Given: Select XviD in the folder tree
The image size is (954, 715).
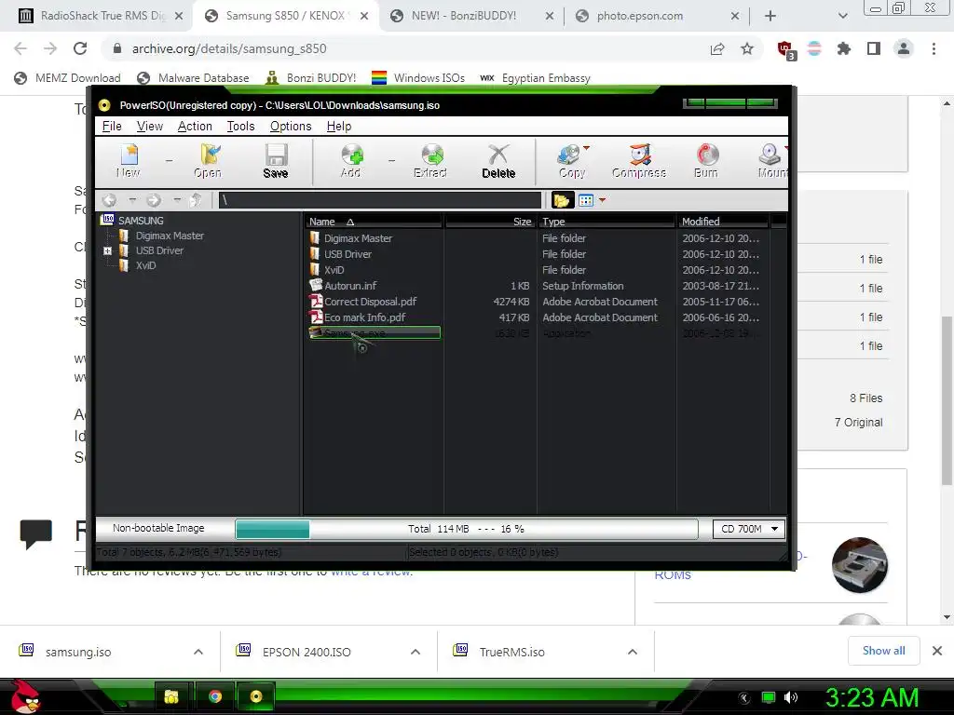Looking at the screenshot, I should click(146, 265).
